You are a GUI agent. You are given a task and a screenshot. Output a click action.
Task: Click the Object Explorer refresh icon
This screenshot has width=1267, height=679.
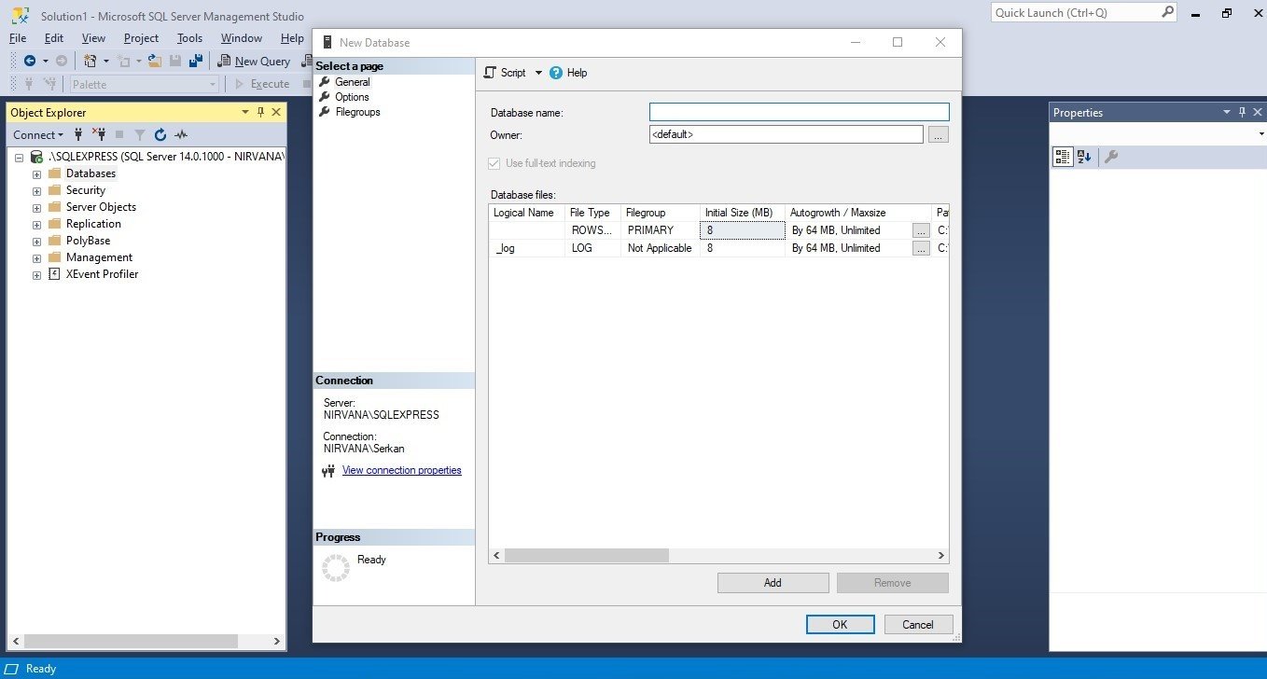pos(160,134)
